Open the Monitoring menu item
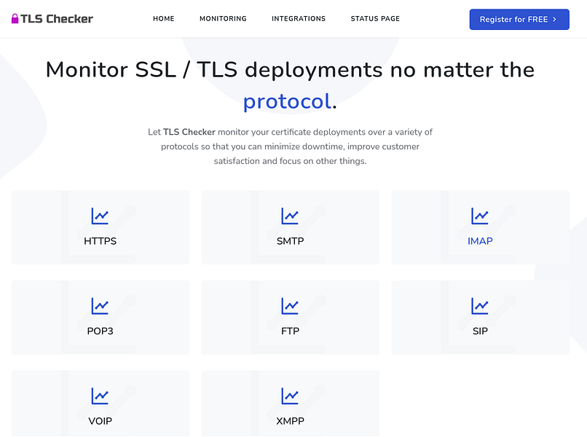Viewport: 587px width, 437px height. pos(223,19)
